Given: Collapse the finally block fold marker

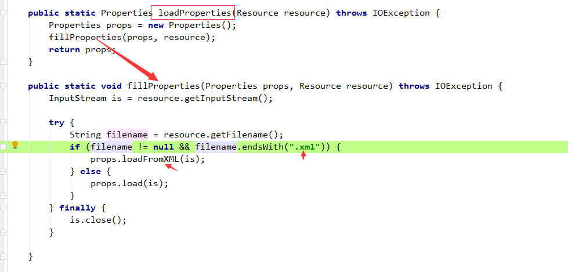Looking at the screenshot, I should tap(3, 208).
